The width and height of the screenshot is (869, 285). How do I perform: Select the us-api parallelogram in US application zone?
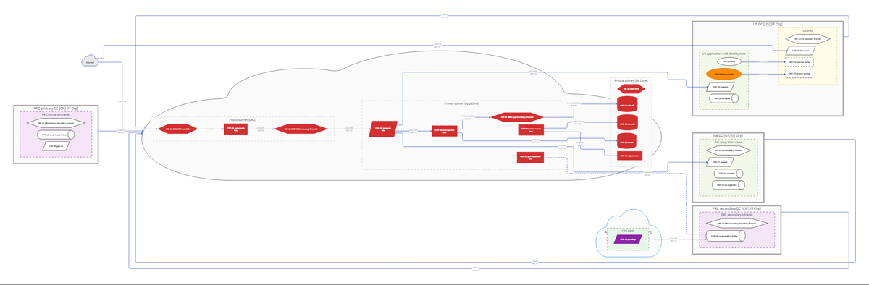click(x=721, y=87)
